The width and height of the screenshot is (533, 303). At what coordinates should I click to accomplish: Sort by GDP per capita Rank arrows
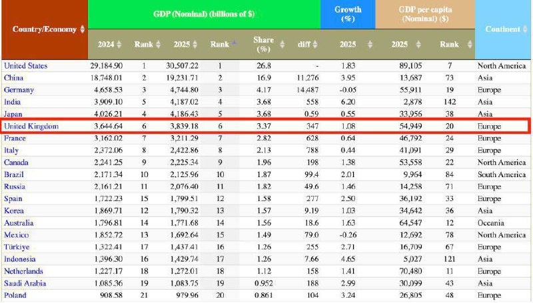[470, 45]
